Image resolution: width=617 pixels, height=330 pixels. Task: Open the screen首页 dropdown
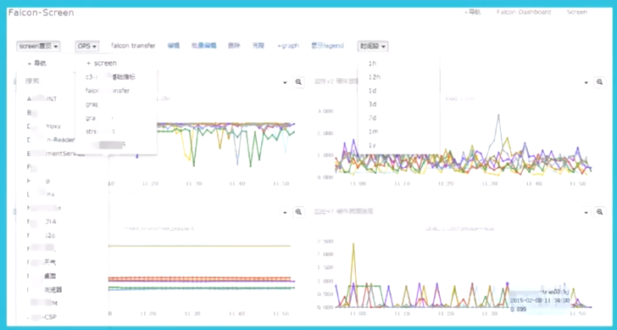coord(39,46)
